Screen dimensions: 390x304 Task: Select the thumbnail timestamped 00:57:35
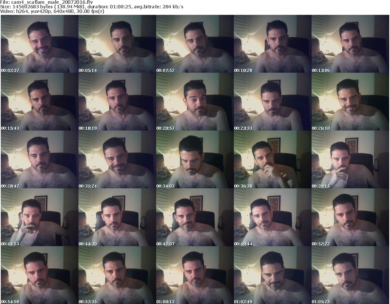pyautogui.click(x=117, y=275)
